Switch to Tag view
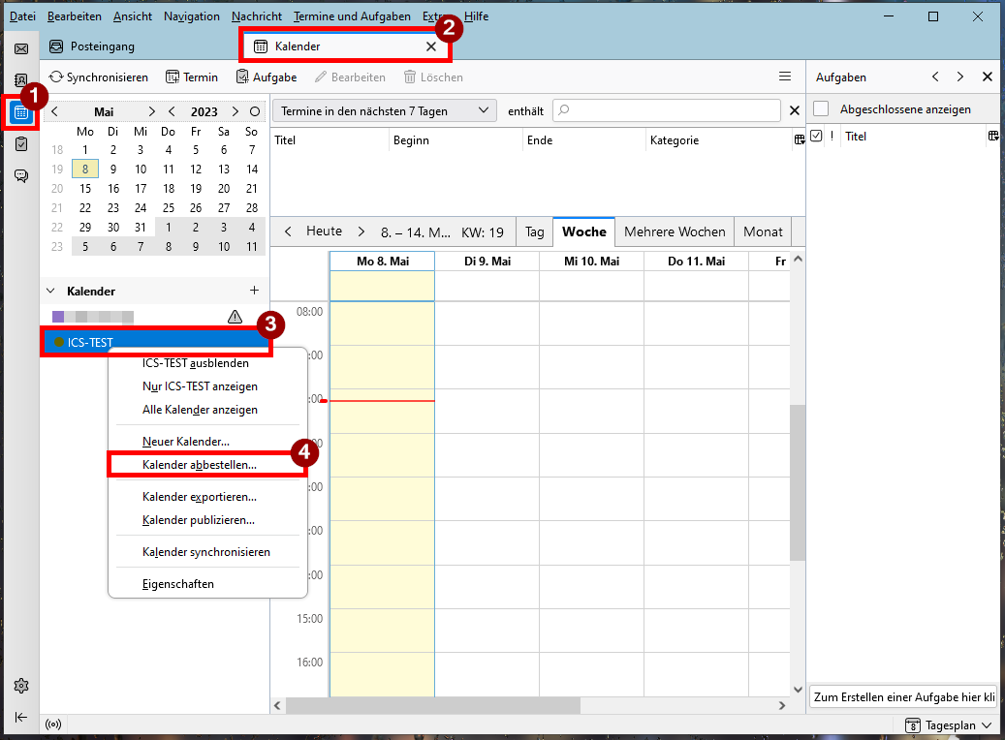The width and height of the screenshot is (1005, 740). click(x=535, y=231)
